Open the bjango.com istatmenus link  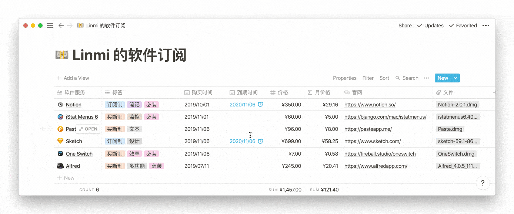(385, 117)
